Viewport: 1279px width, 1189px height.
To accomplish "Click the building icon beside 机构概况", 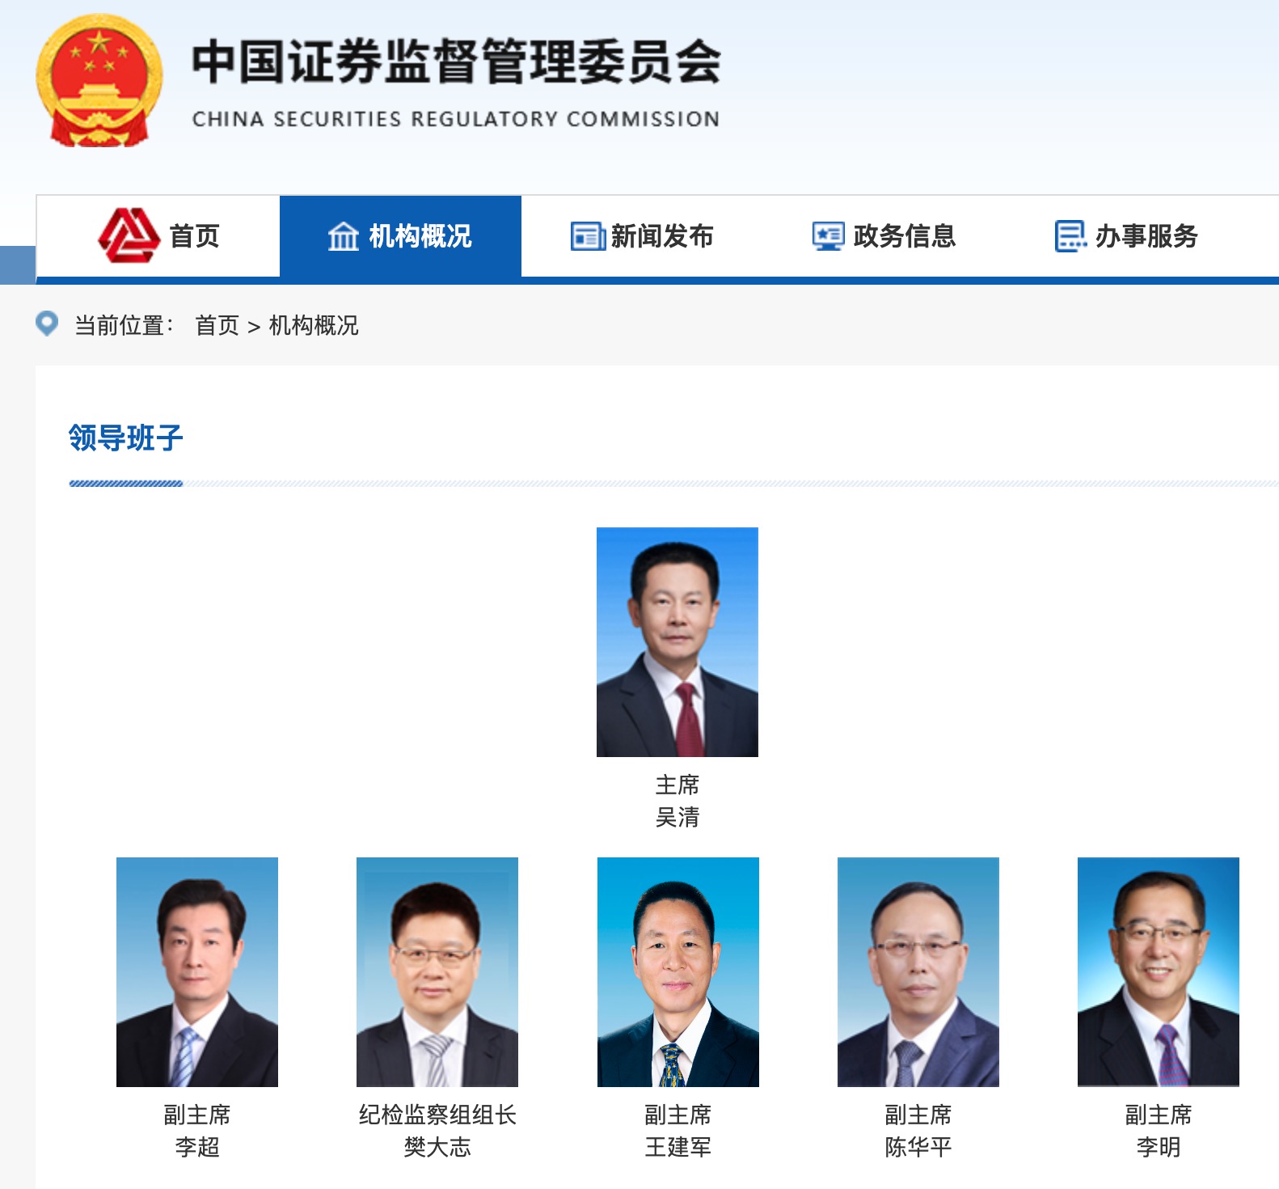I will point(343,236).
